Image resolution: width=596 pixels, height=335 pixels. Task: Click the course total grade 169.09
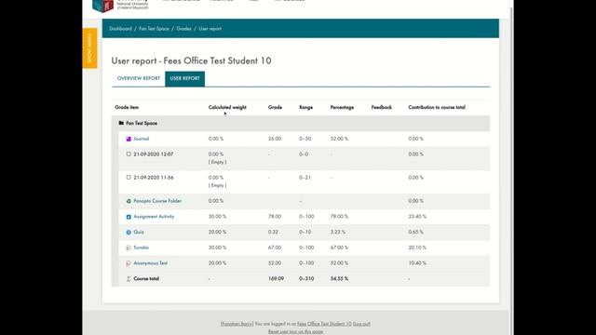pyautogui.click(x=276, y=279)
